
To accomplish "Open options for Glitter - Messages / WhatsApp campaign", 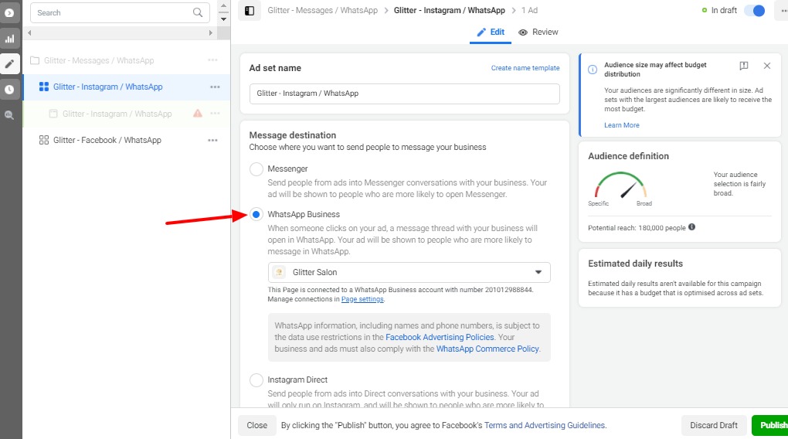I will pos(212,60).
